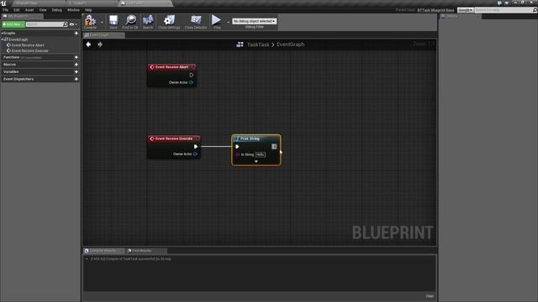Switch to the Find Results tab
This screenshot has height=302, width=538.
(142, 251)
